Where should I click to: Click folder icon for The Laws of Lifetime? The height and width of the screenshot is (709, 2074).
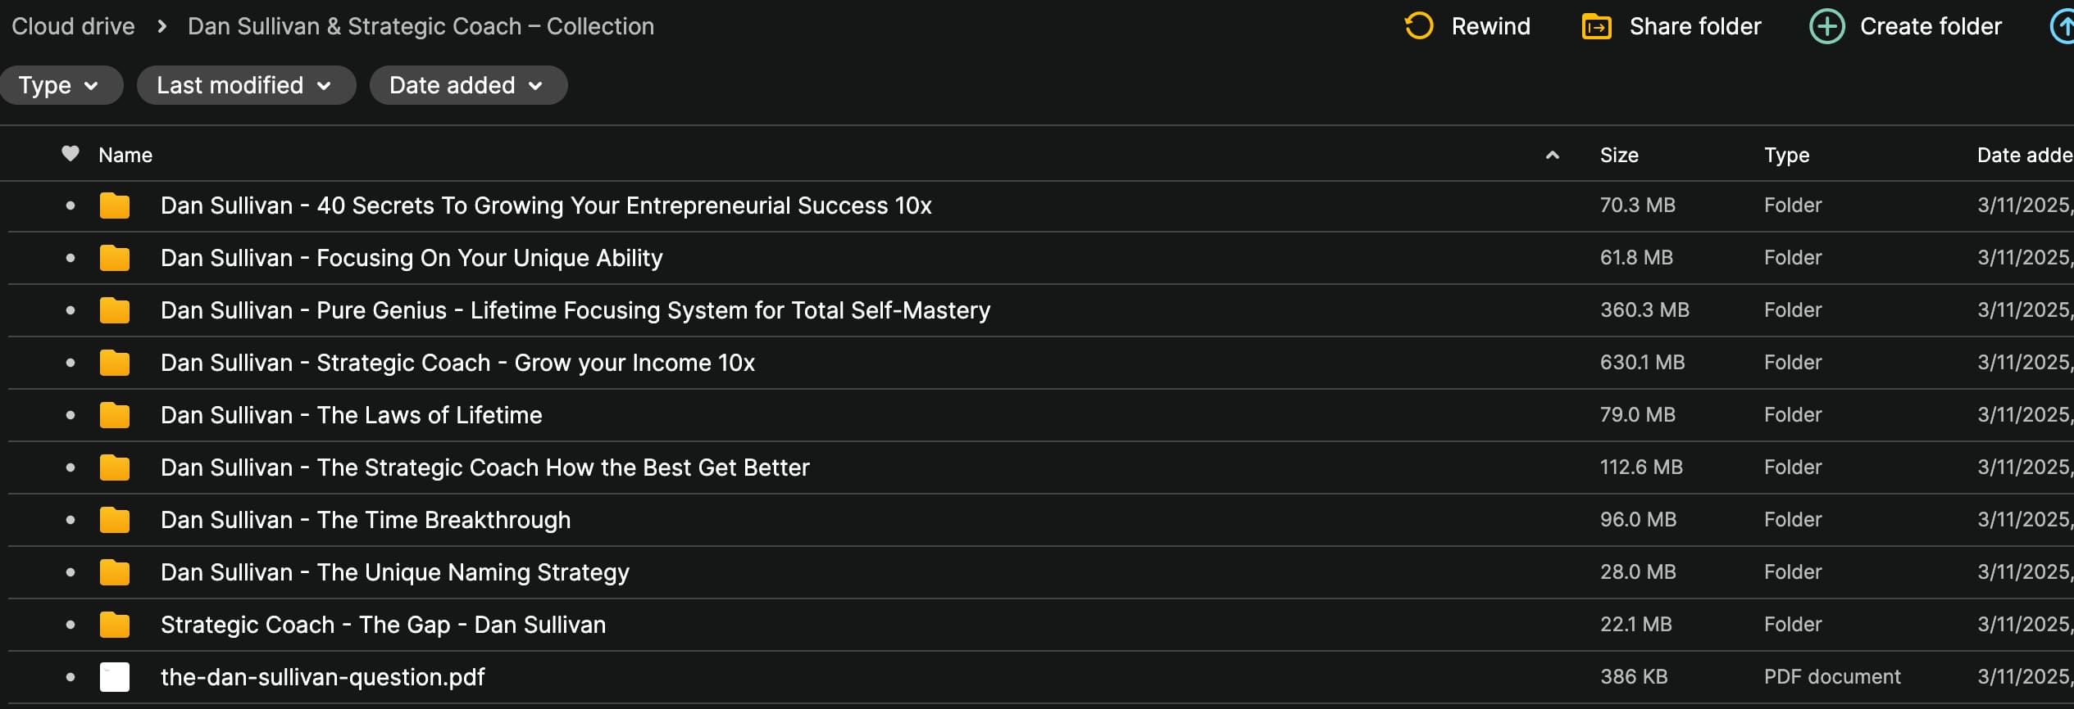point(115,415)
